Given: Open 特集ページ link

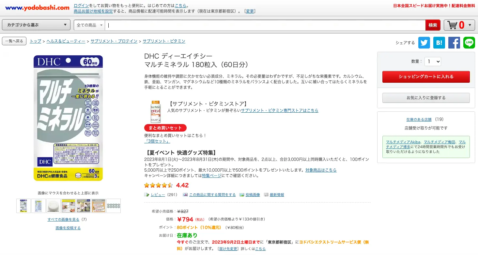Looking at the screenshot, I should click(211, 176).
